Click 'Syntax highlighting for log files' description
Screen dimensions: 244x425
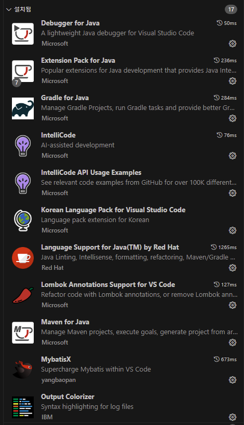87,407
